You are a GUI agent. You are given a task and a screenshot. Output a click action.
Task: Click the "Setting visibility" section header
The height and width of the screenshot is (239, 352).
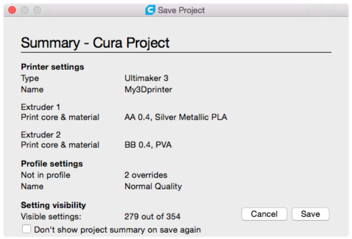53,205
